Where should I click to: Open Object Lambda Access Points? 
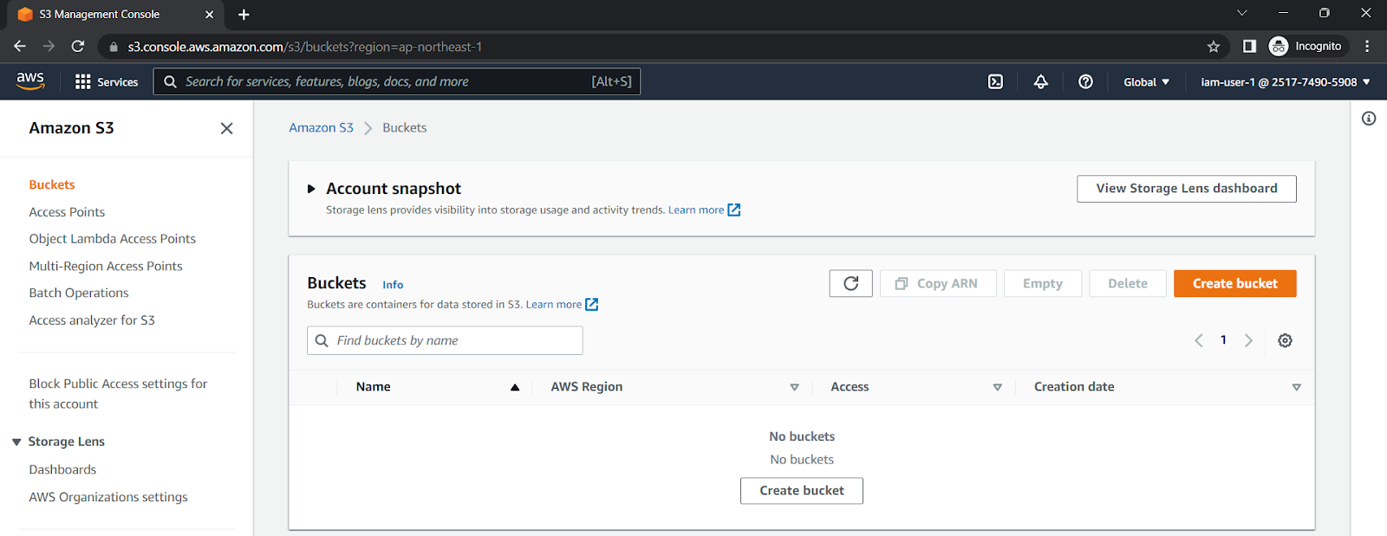[x=113, y=239]
